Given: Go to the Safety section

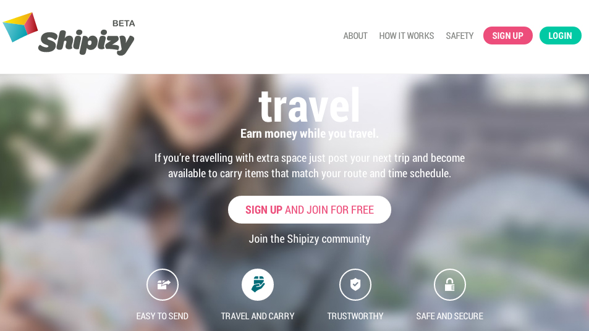Looking at the screenshot, I should coord(459,36).
